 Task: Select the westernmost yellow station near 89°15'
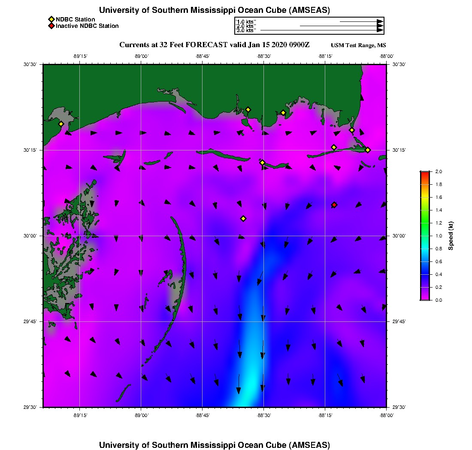pos(61,124)
